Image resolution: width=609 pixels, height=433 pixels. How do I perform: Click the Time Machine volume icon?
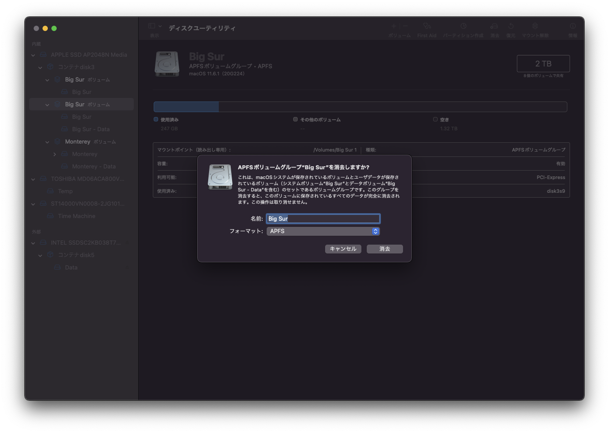[x=50, y=216]
